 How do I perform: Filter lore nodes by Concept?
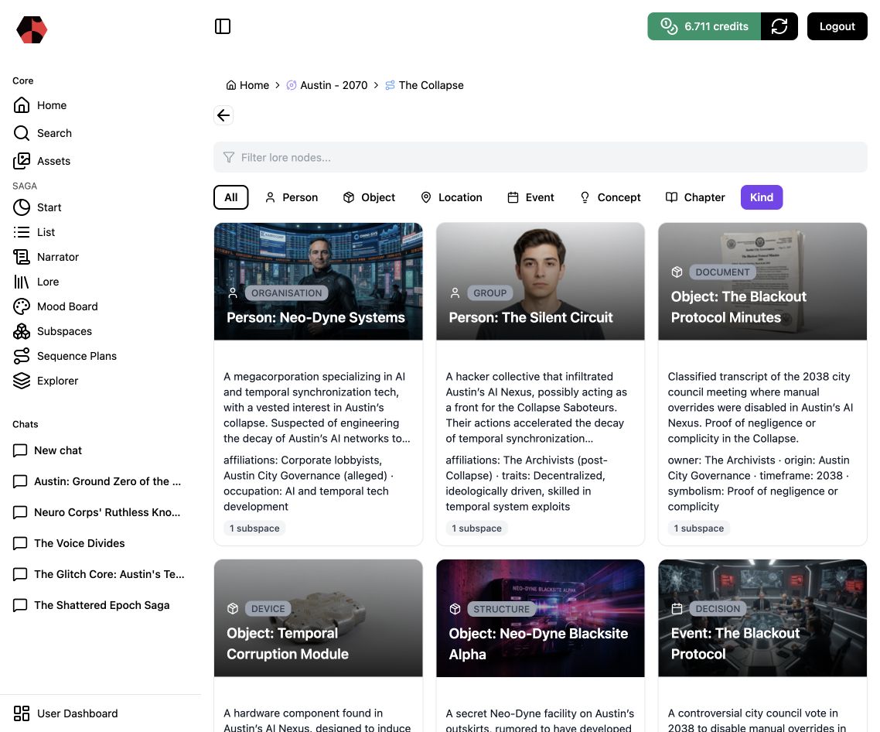click(610, 197)
